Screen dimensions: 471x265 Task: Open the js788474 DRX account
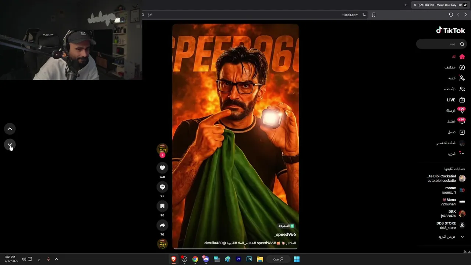tap(453, 214)
